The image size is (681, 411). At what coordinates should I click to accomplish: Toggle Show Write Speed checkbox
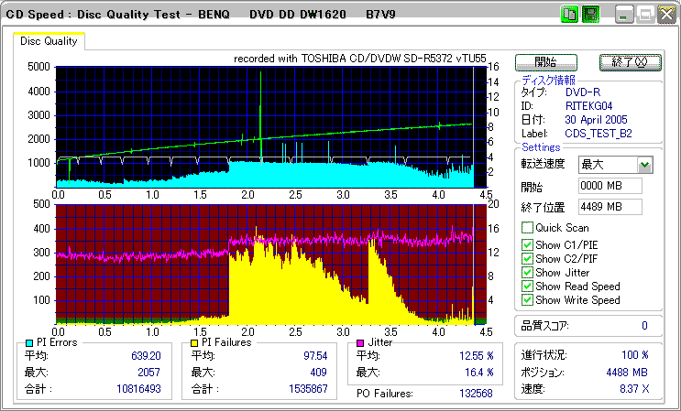pos(527,300)
